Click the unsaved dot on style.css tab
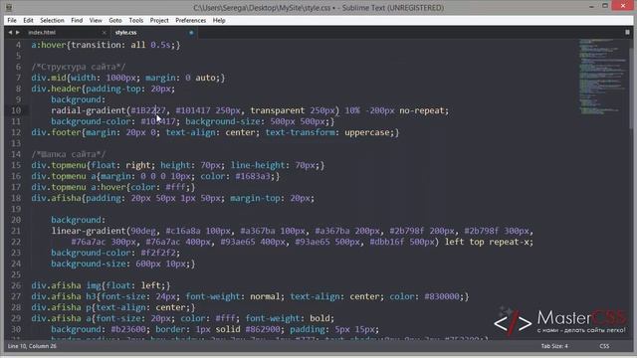This screenshot has height=358, width=637. tap(191, 33)
